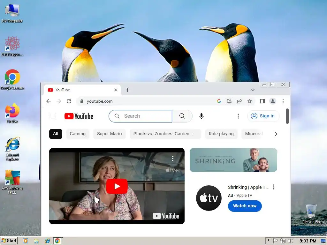Screen dimensions: 327x245
Task: Open the Start menu
Action: tap(9, 241)
